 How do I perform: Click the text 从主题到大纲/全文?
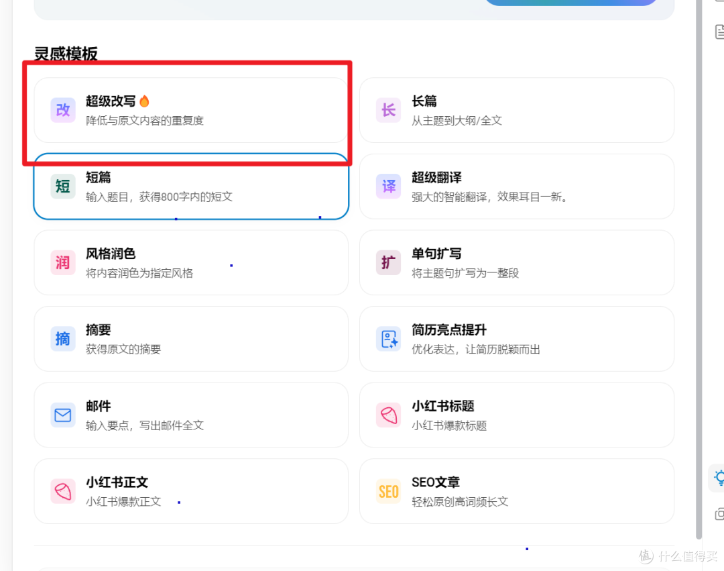457,121
